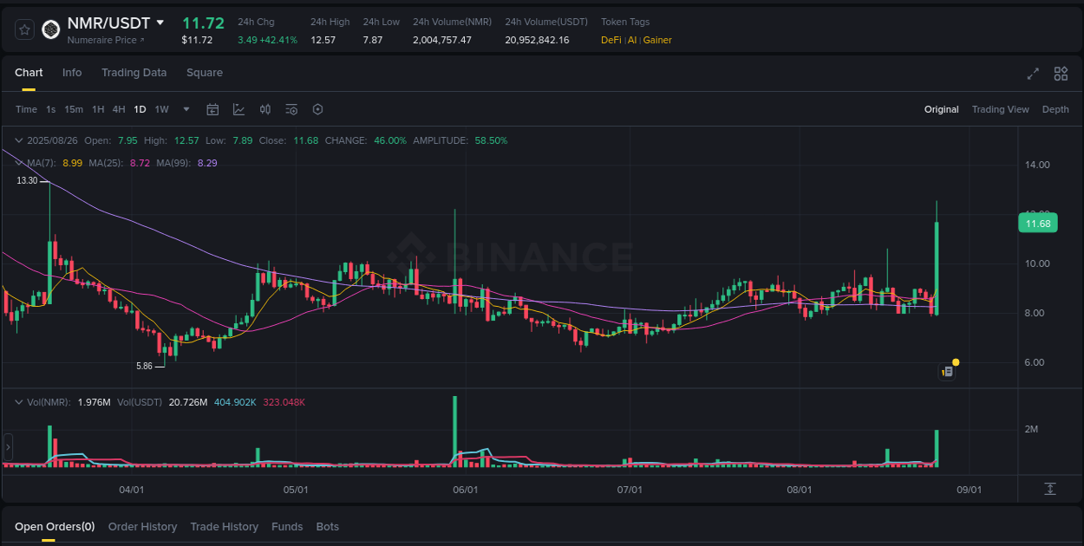
Task: Add NMR/USDT to favorites with the star
Action: click(24, 29)
